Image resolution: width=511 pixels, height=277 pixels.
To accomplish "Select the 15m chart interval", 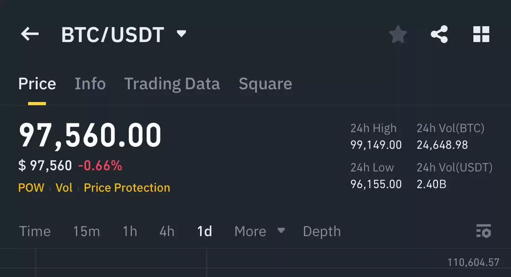I will point(87,231).
